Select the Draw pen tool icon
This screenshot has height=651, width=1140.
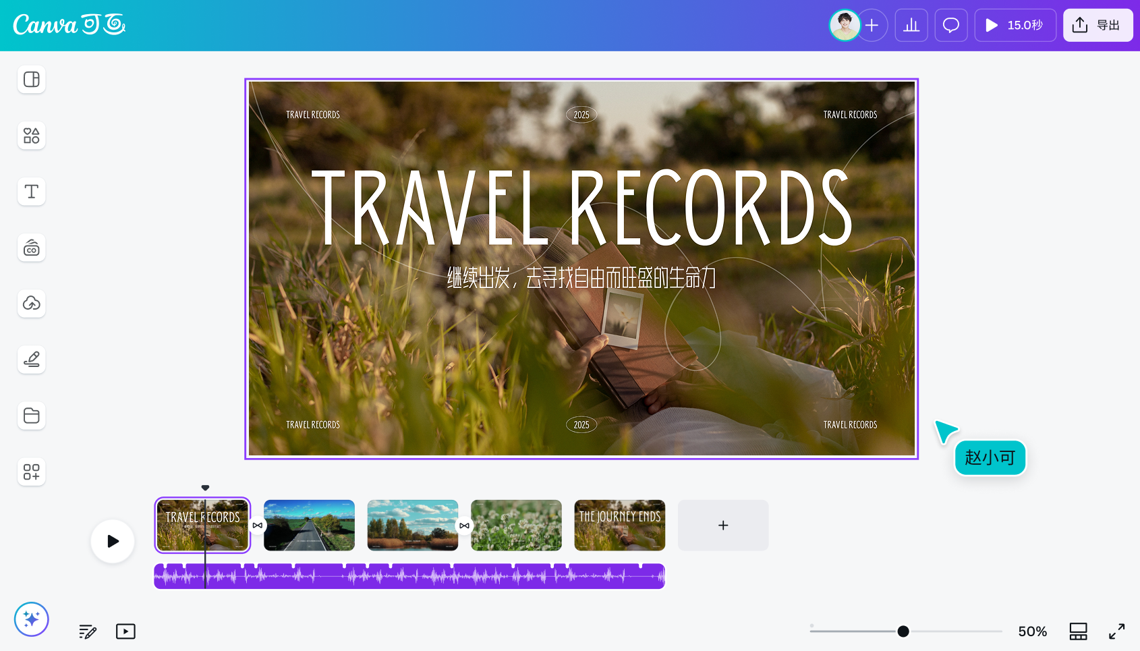coord(32,360)
